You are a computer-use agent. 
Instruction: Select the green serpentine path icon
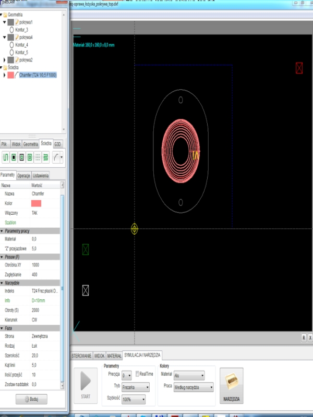45,157
